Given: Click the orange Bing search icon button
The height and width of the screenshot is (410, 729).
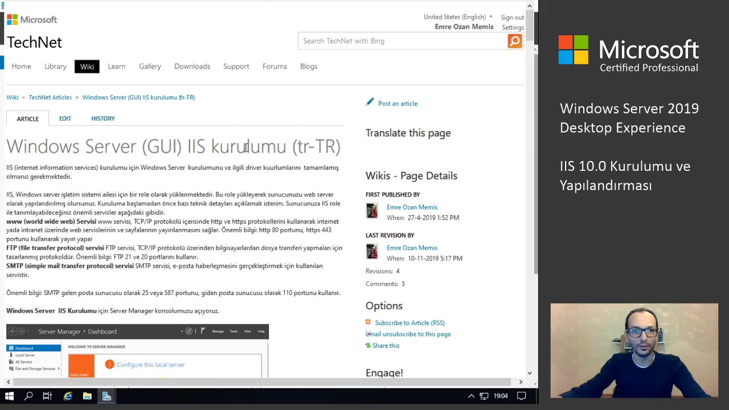Looking at the screenshot, I should pyautogui.click(x=514, y=41).
